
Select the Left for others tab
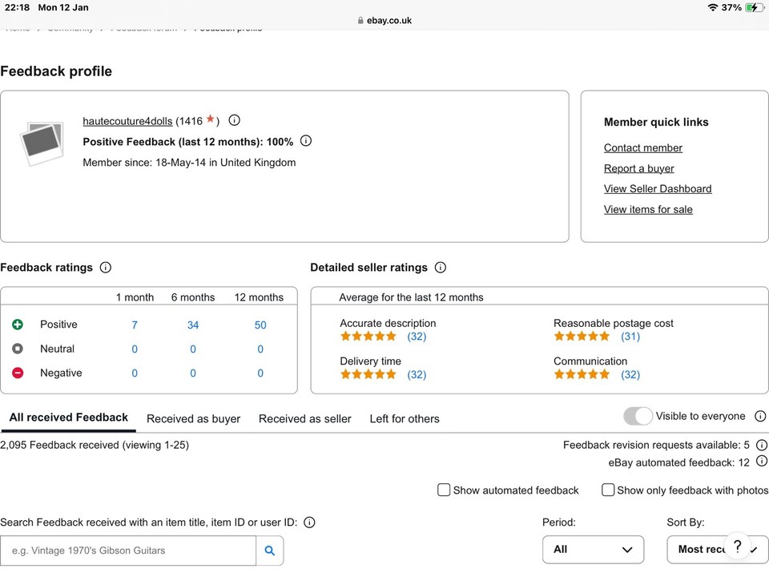coord(404,418)
